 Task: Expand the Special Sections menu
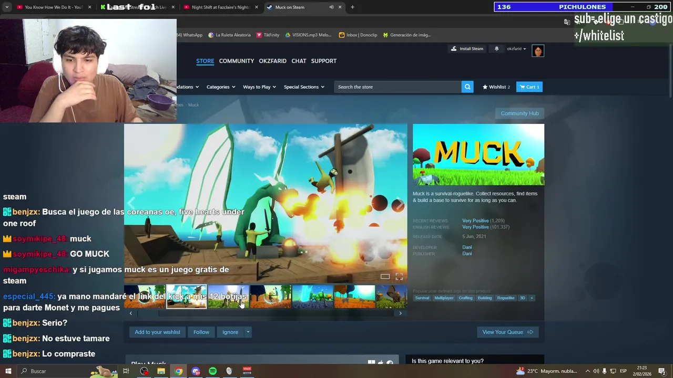tap(304, 87)
